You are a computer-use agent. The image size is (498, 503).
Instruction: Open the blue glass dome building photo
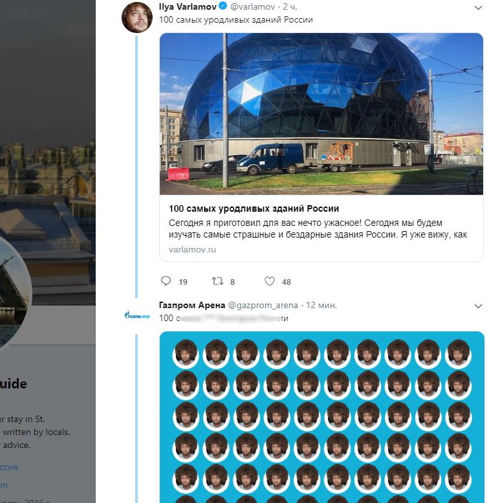[321, 114]
